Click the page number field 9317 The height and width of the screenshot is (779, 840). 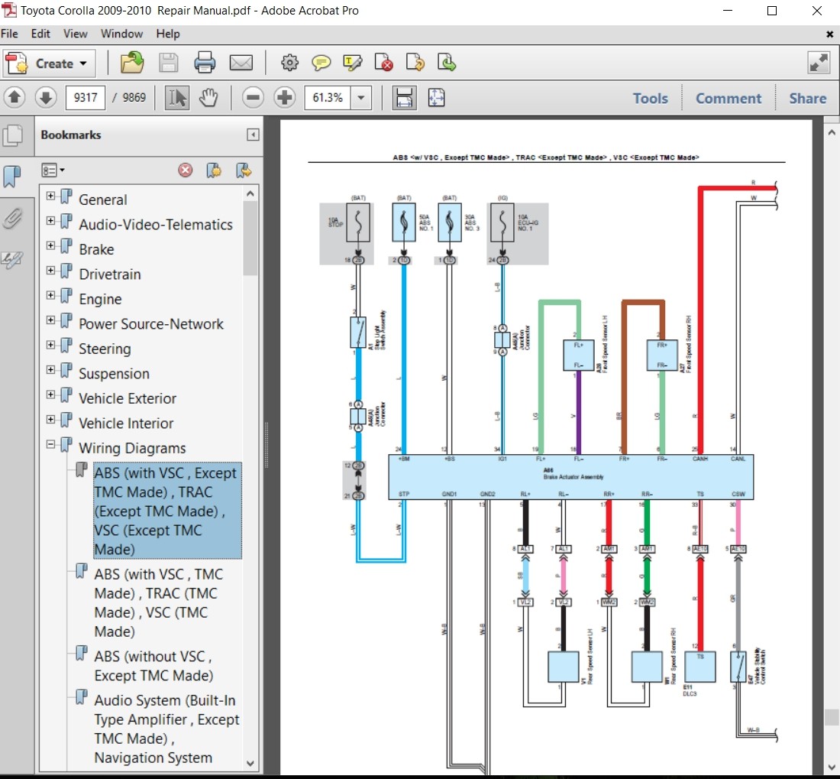tap(86, 98)
